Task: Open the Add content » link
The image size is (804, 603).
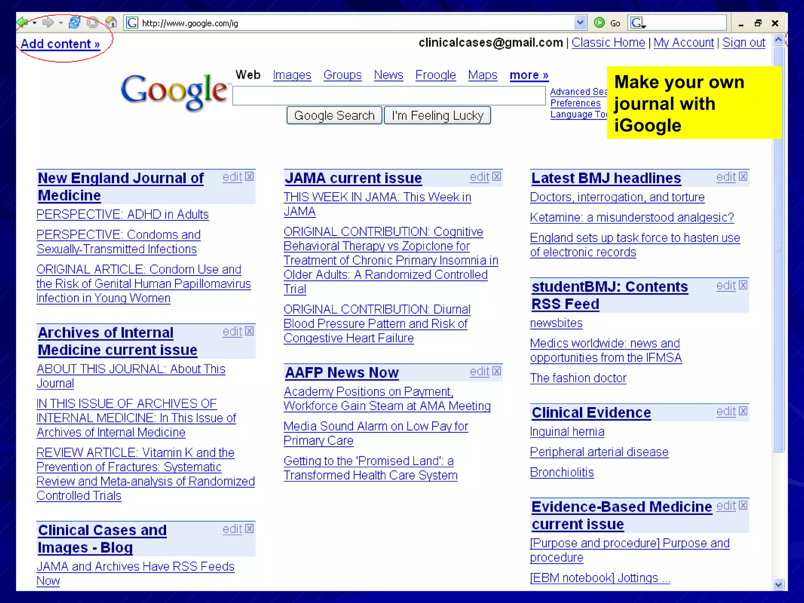Action: pyautogui.click(x=60, y=44)
